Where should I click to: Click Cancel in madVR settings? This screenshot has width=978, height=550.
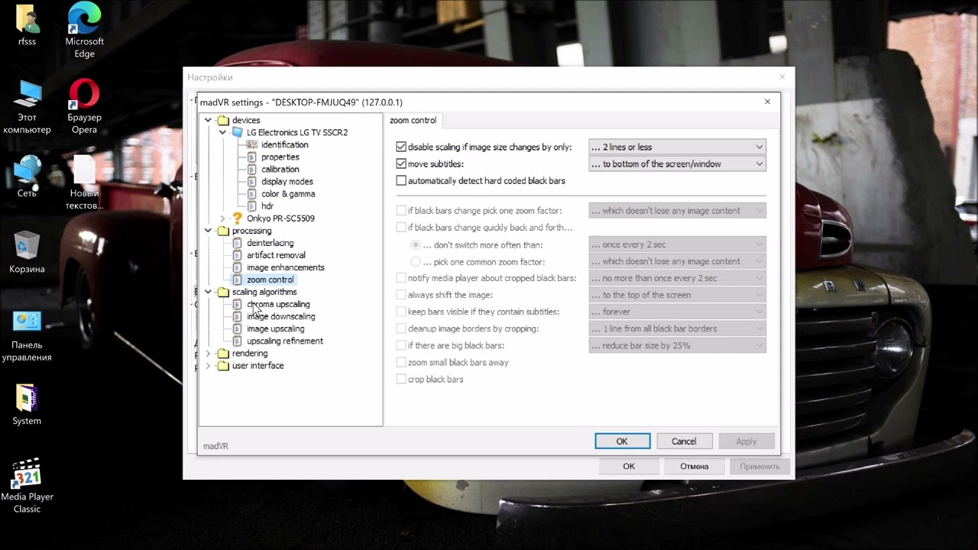coord(684,441)
